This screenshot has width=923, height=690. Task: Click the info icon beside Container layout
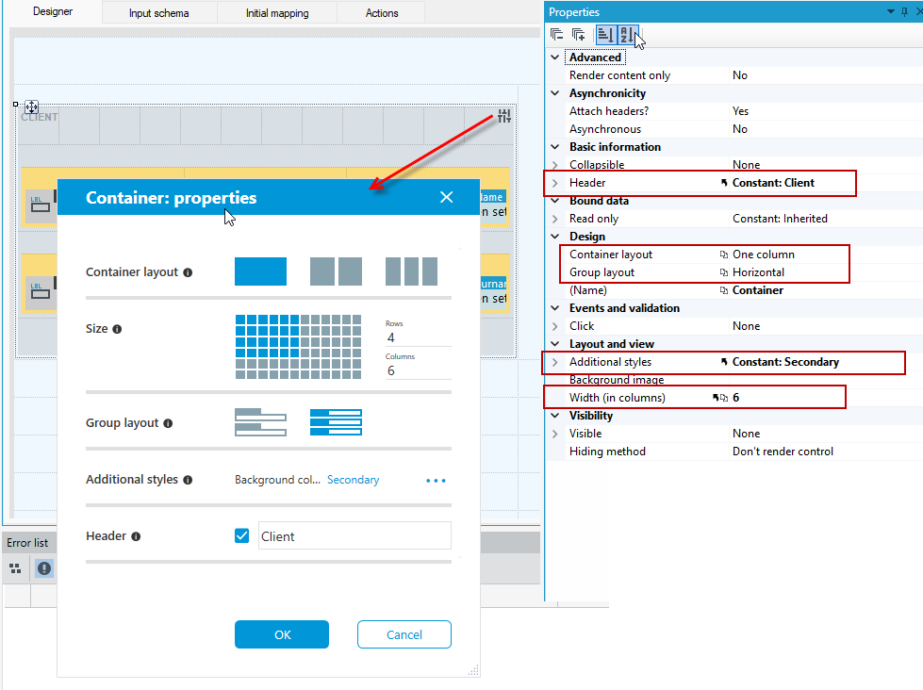click(x=188, y=272)
